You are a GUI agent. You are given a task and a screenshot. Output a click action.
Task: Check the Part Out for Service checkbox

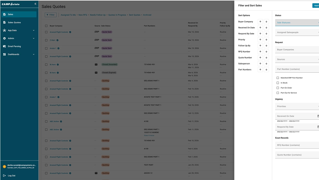pyautogui.click(x=278, y=93)
